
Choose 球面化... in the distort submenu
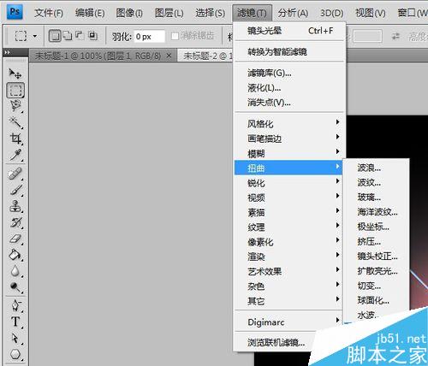point(377,300)
